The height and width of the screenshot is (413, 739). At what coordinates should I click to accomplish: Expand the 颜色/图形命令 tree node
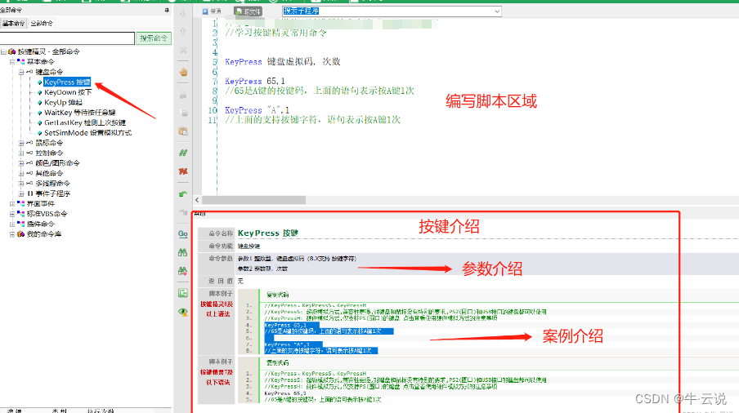[21, 163]
